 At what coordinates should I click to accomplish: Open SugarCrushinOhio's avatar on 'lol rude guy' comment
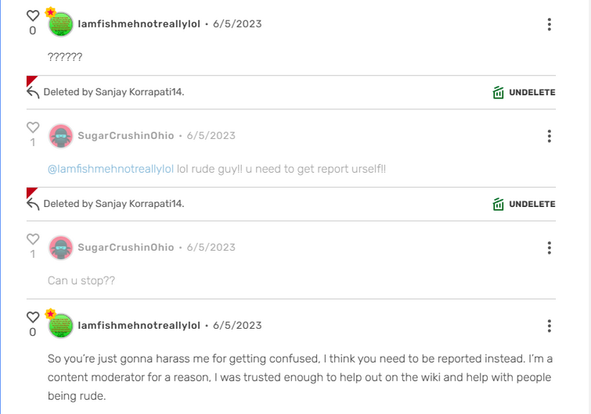coord(61,136)
